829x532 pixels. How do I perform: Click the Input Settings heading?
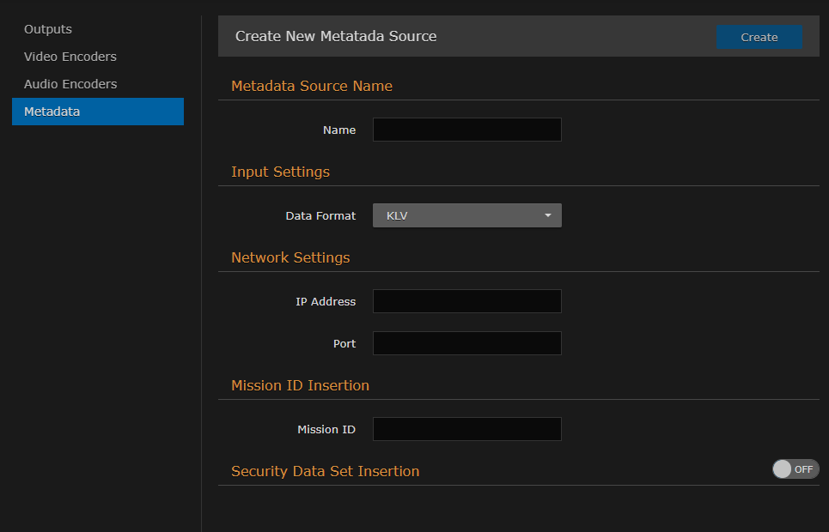click(280, 172)
